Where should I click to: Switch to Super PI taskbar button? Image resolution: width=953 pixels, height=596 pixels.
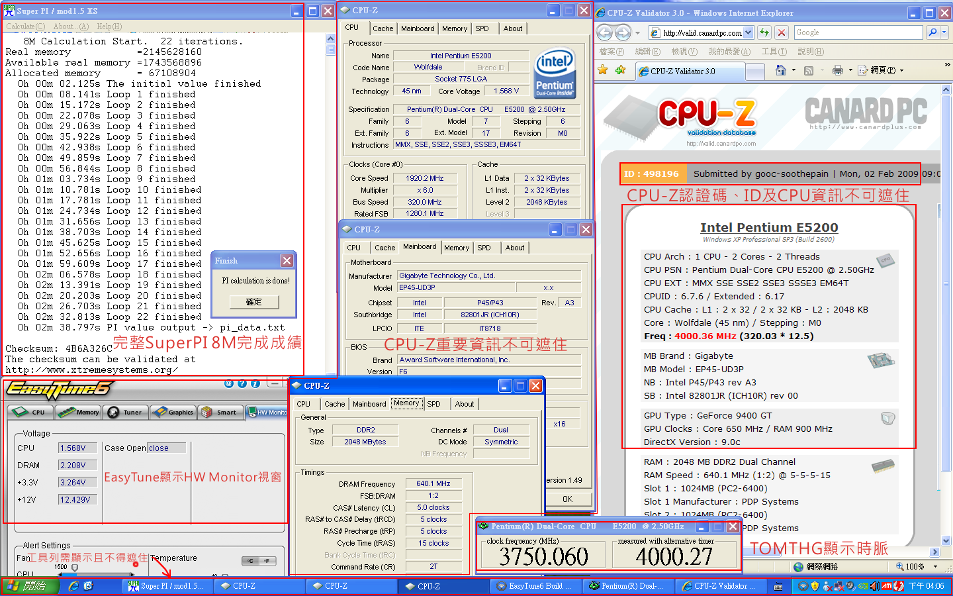pos(168,586)
